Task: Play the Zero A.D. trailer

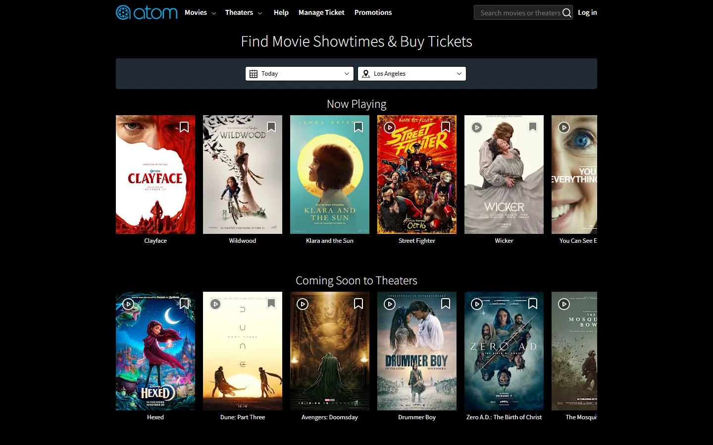Action: (477, 304)
